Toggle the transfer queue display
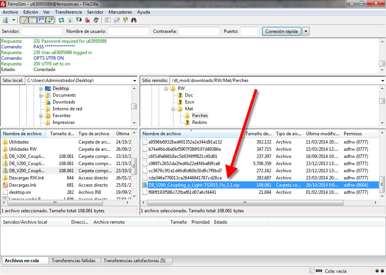 tap(50, 20)
